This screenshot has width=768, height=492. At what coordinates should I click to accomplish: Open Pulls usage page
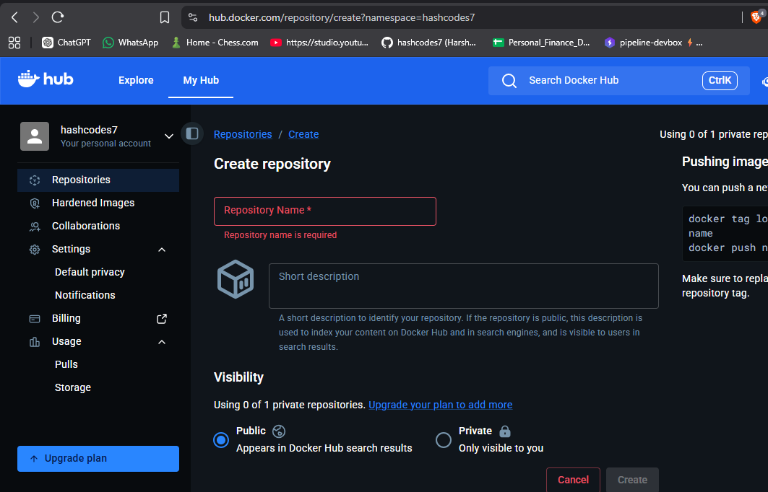[66, 364]
